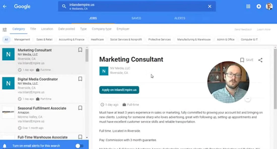Screen dimensions: 277x149
Task: Bookmark the Full-Time Warehouse Associate listing
Action: [80, 137]
